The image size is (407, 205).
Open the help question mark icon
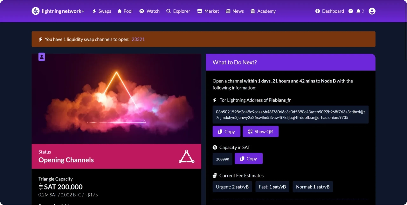[351, 11]
